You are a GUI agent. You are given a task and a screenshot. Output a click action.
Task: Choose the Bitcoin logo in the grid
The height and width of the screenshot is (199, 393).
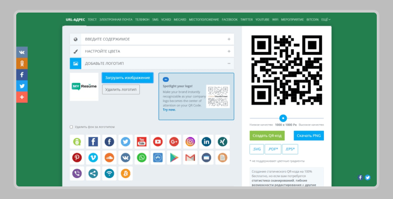[125, 173]
